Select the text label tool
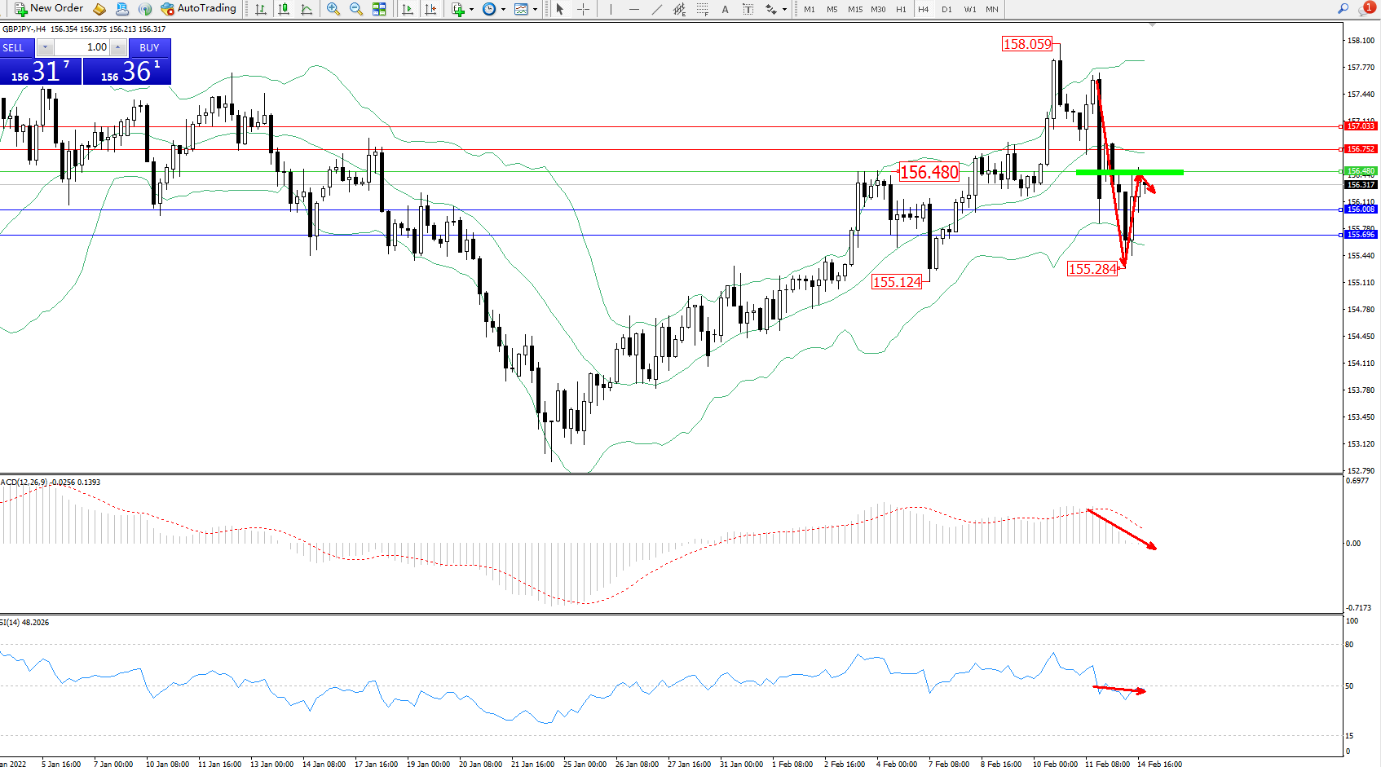1381x767 pixels. 725,9
